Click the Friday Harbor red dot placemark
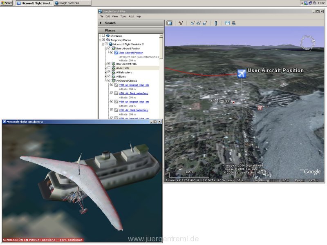This screenshot has width=327, height=245. click(x=233, y=102)
